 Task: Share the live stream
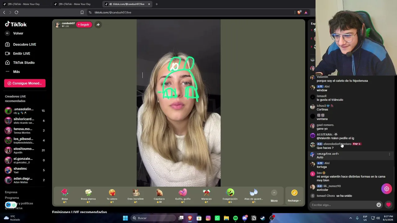(98, 24)
